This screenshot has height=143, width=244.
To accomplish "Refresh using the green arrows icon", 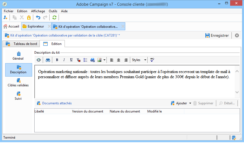I will click(54, 17).
